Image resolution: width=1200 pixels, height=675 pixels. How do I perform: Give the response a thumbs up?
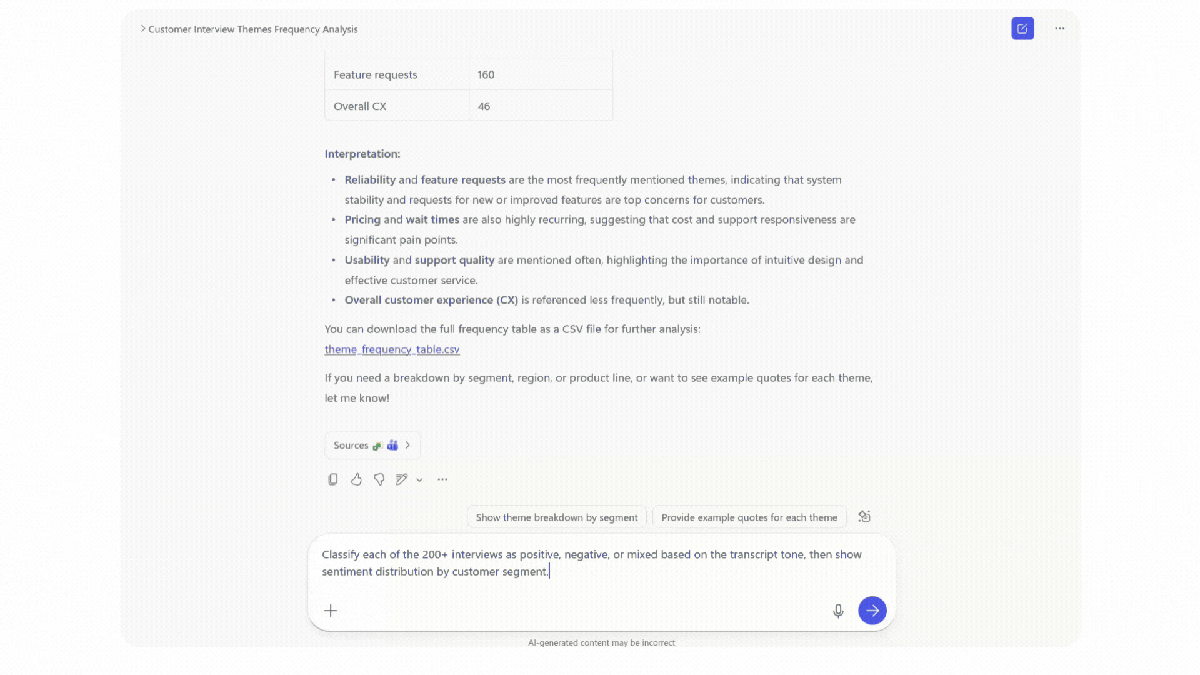356,479
